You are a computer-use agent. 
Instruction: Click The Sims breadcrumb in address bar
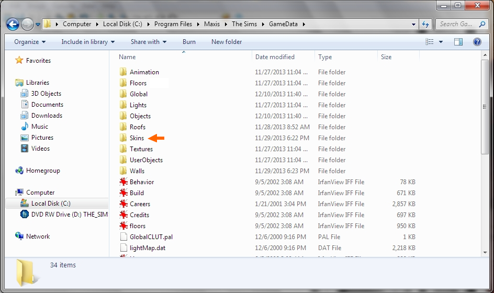coord(244,24)
